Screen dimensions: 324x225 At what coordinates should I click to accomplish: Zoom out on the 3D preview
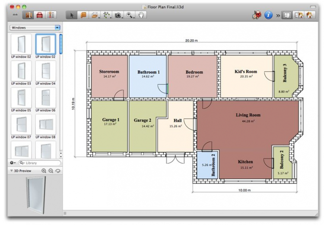[51, 171]
